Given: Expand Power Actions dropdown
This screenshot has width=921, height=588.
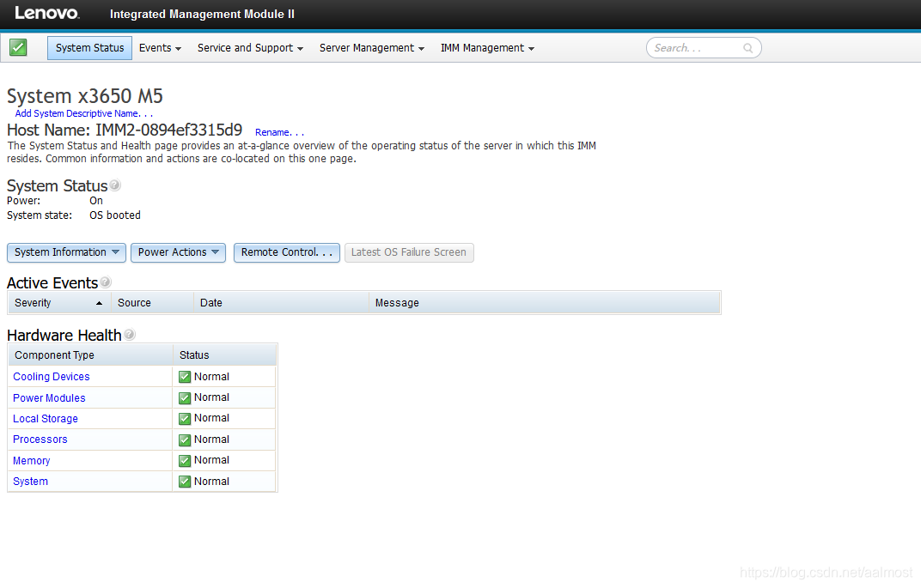Looking at the screenshot, I should [x=178, y=252].
